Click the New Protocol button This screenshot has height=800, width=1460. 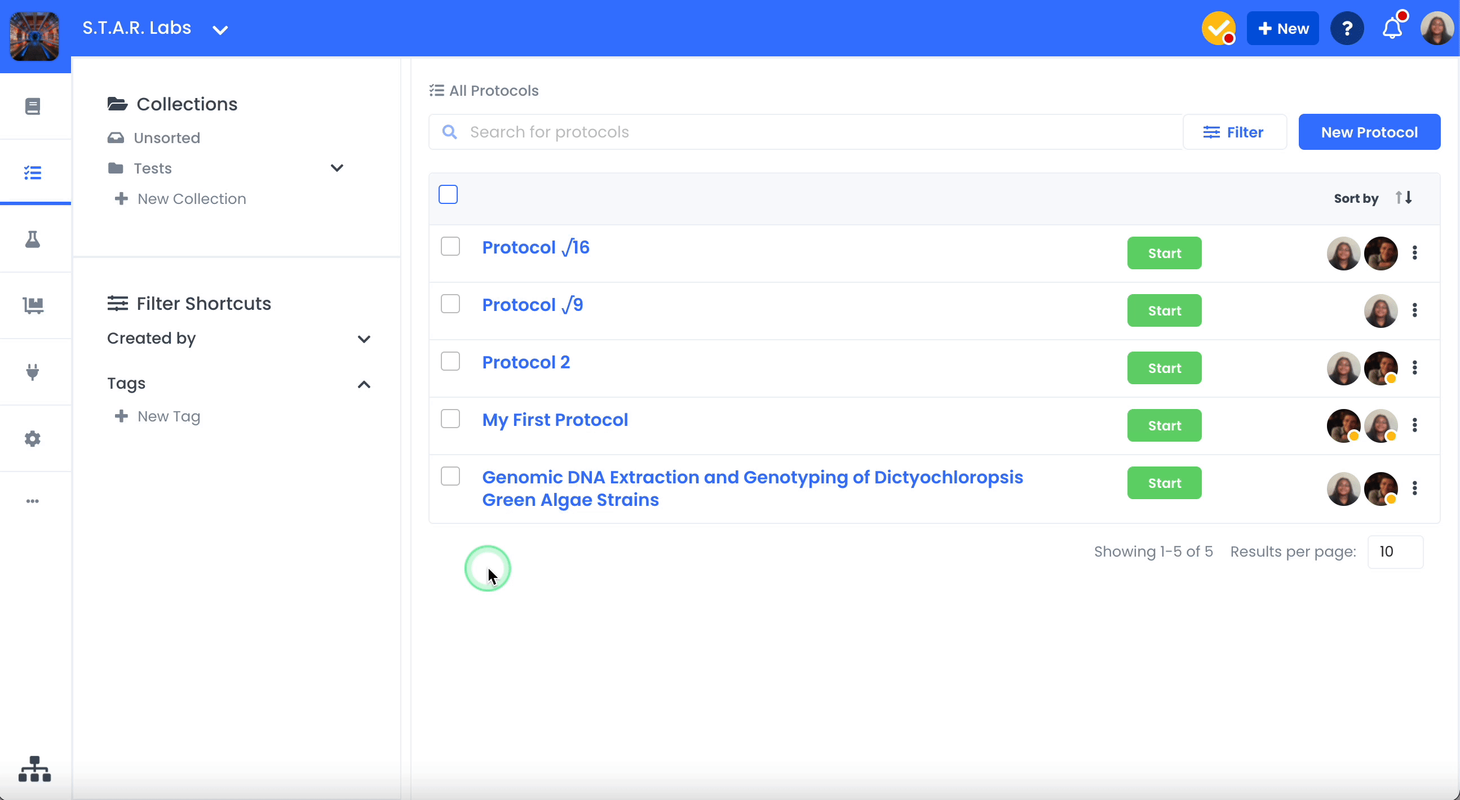pos(1369,131)
